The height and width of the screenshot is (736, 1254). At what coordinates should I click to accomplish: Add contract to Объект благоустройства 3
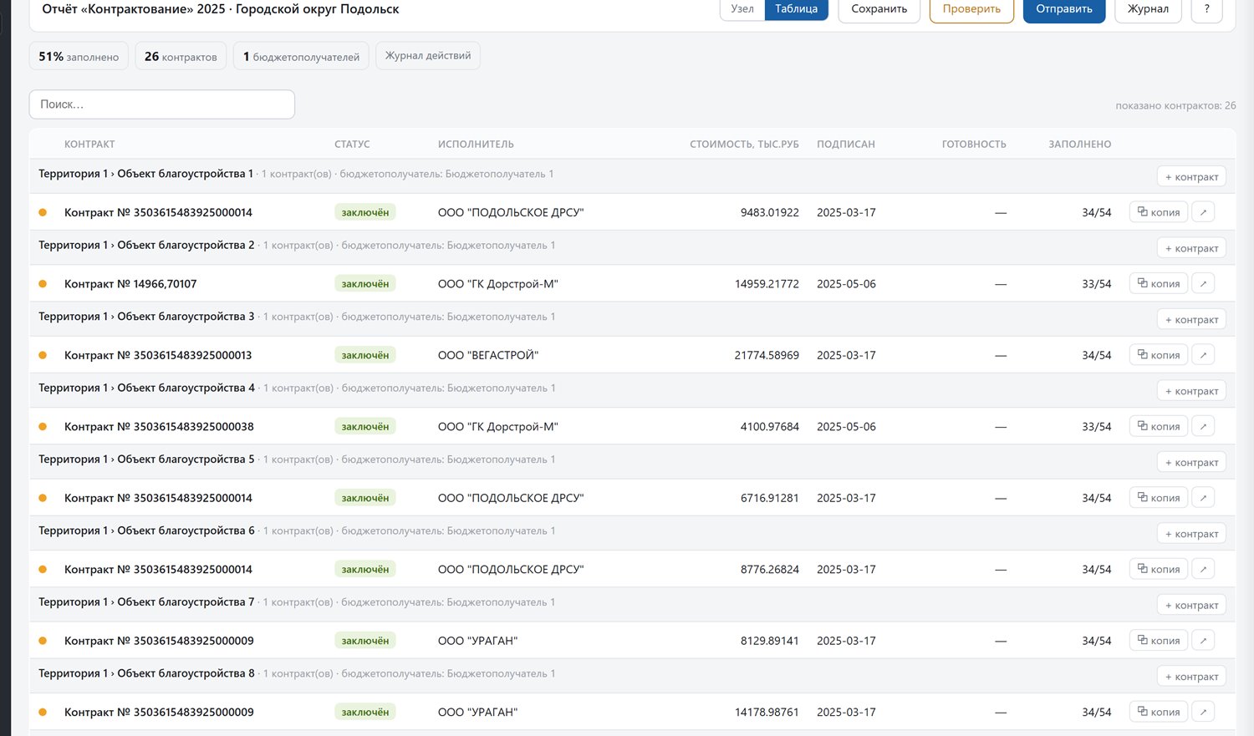pyautogui.click(x=1191, y=320)
